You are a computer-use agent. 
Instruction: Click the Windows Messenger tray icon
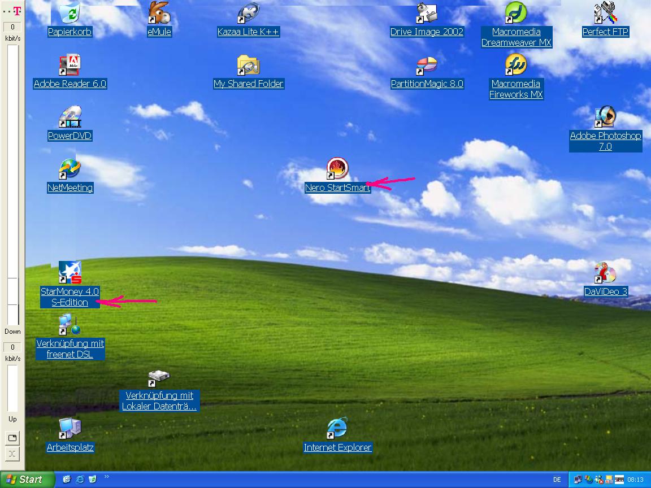pos(589,480)
